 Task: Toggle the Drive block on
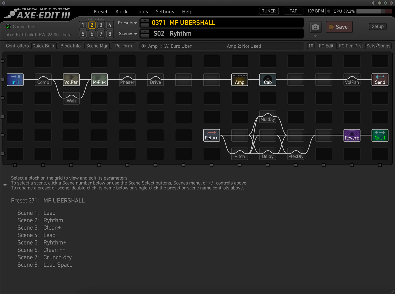coord(155,80)
